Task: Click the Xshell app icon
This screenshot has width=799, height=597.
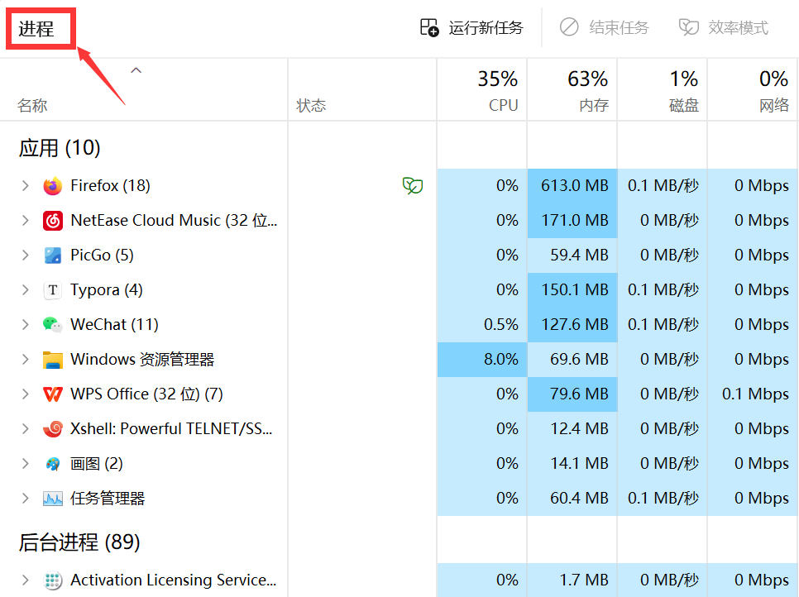Action: click(52, 429)
